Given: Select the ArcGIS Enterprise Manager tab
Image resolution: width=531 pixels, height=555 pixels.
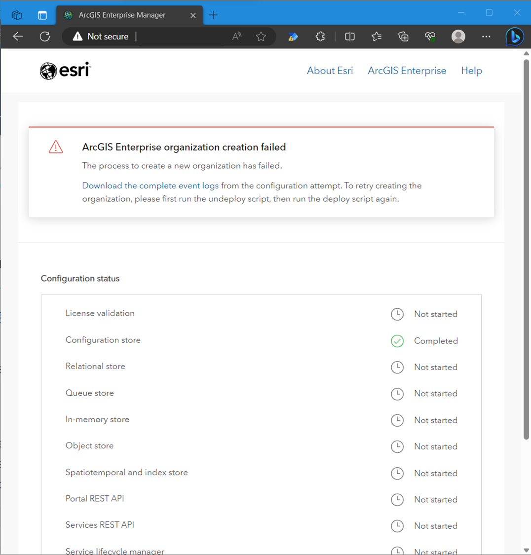Looking at the screenshot, I should point(129,15).
